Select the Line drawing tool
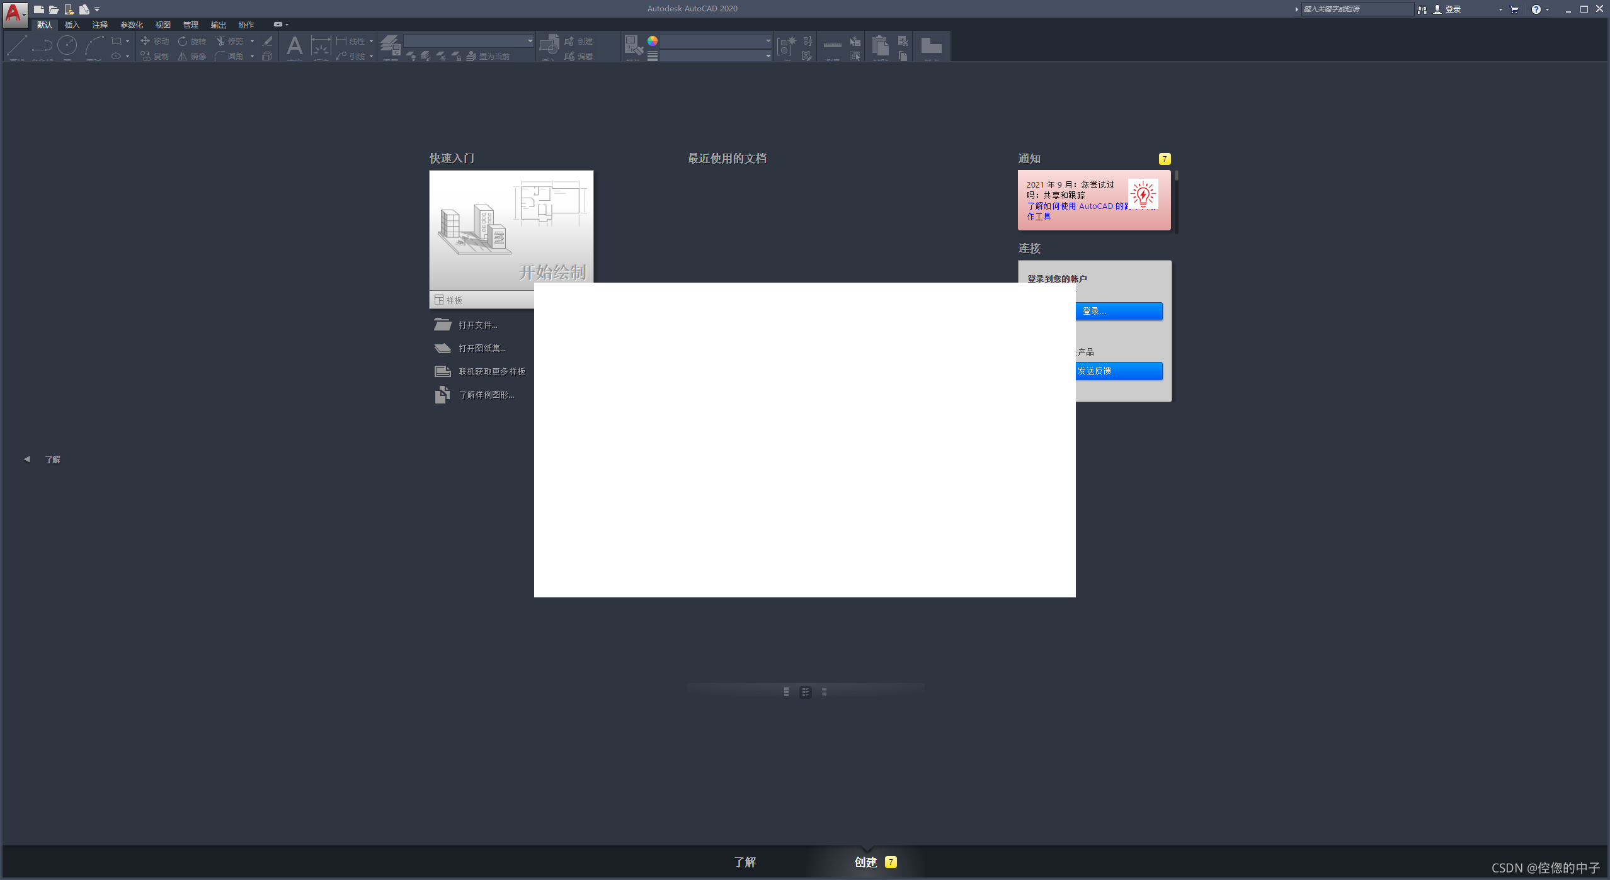The width and height of the screenshot is (1610, 880). (x=16, y=46)
